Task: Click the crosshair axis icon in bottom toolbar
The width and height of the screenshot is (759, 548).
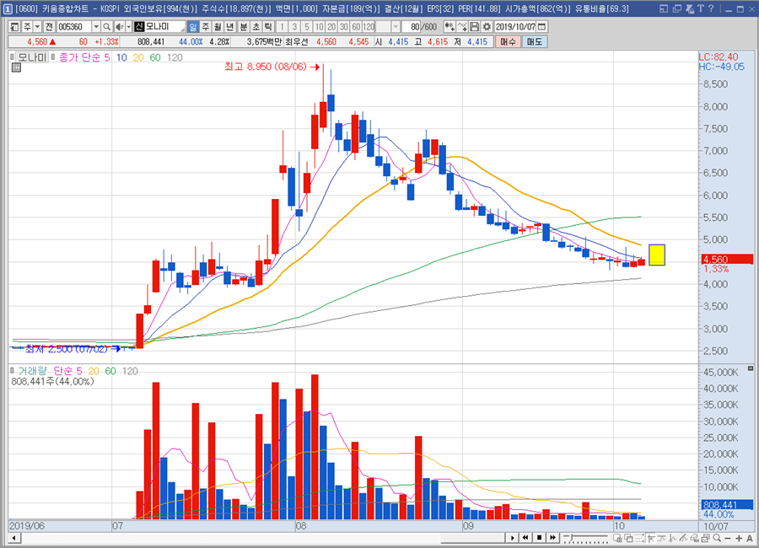Action: (651, 539)
